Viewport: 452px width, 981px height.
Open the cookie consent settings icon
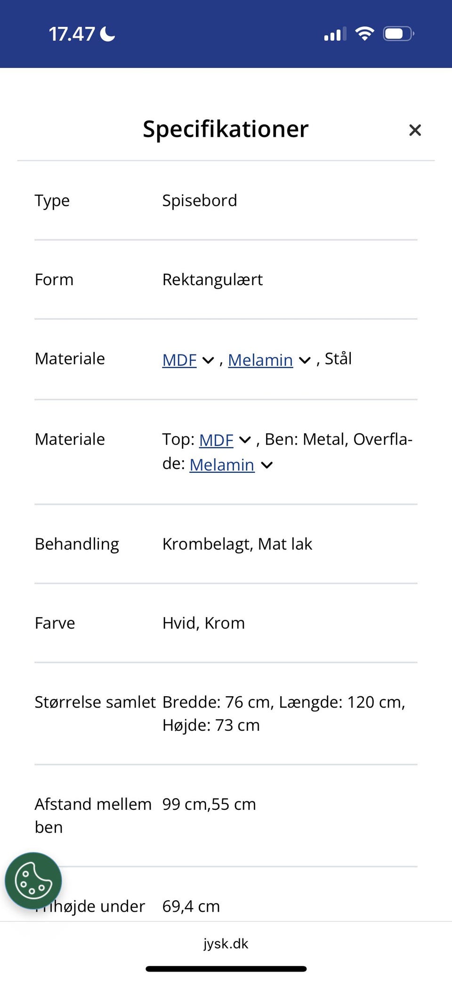32,881
